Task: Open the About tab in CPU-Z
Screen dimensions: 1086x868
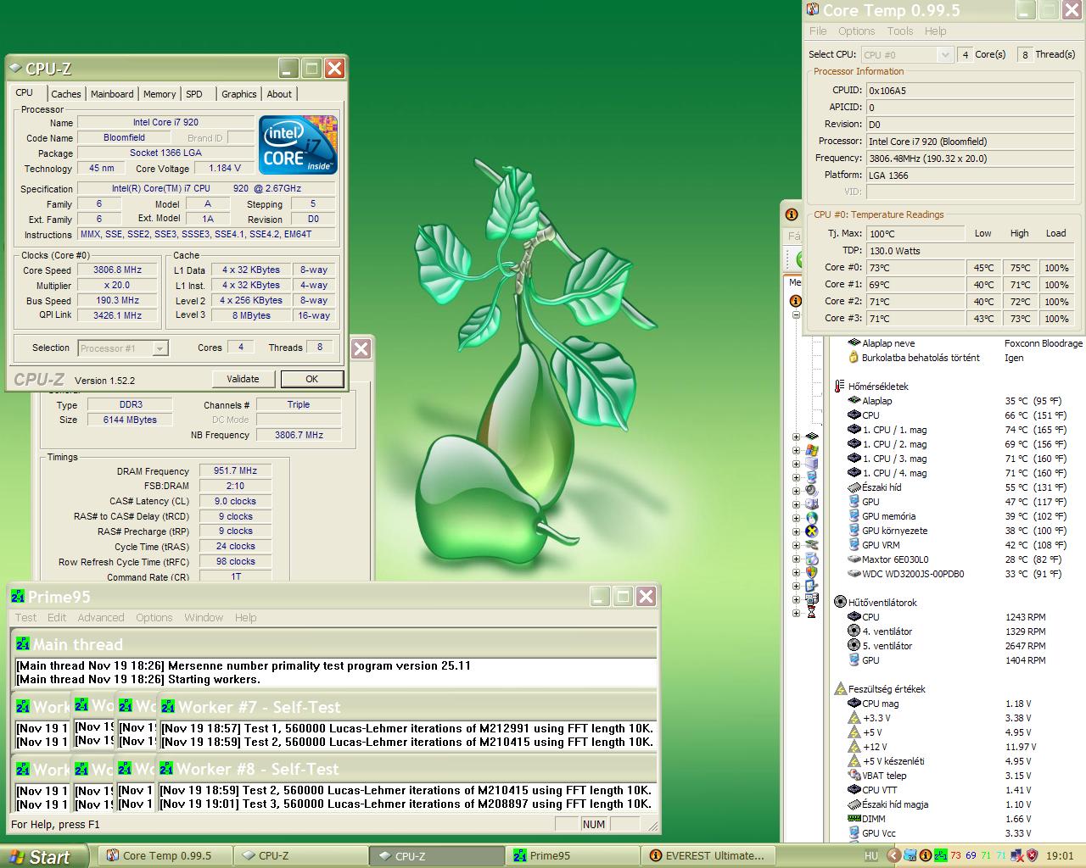Action: tap(279, 94)
